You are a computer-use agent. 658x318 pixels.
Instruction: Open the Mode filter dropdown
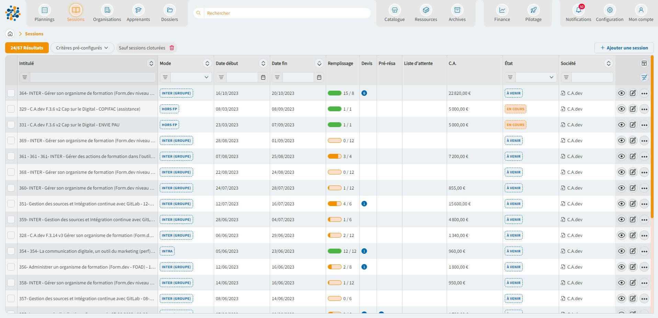191,78
